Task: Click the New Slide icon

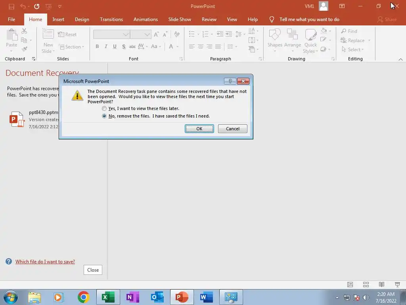Action: click(x=48, y=34)
